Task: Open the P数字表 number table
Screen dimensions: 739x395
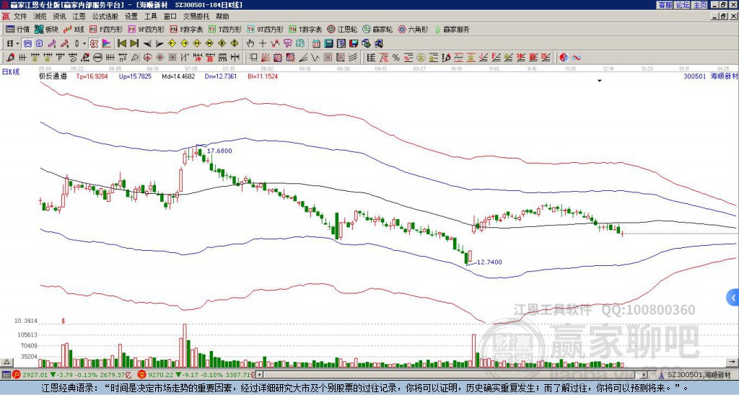Action: (187, 29)
